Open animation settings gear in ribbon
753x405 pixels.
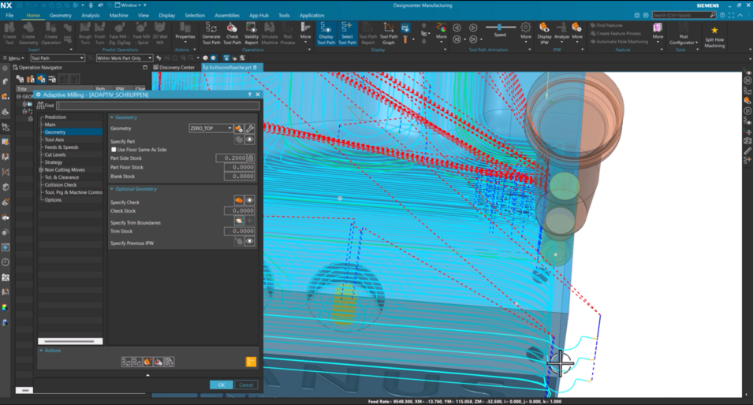click(526, 28)
